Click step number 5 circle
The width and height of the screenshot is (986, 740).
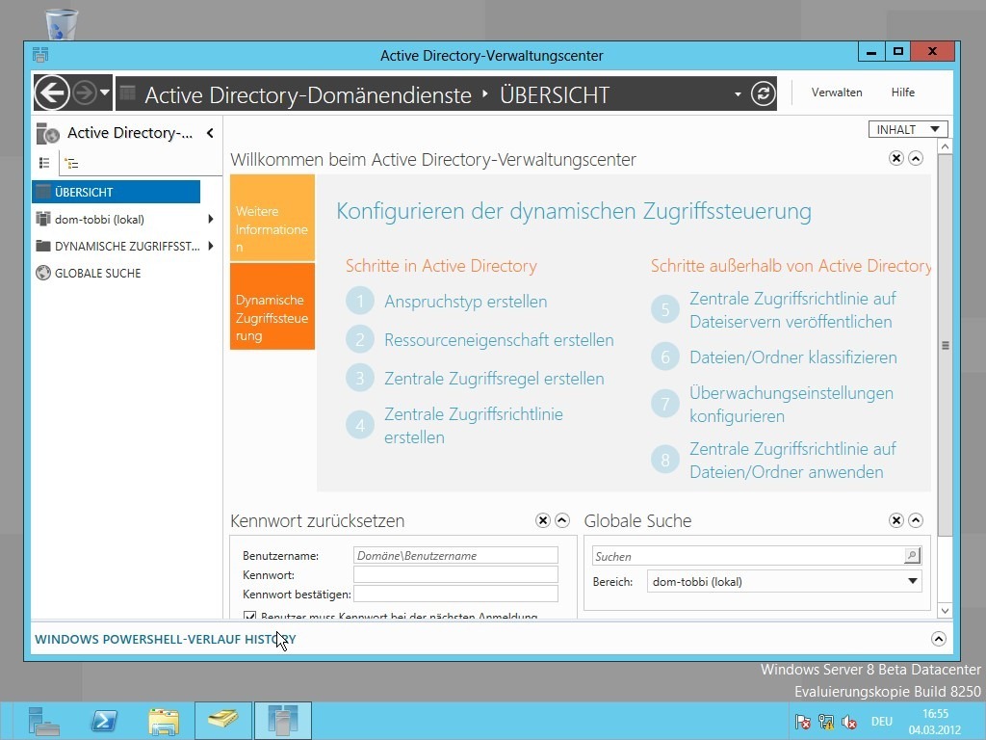click(x=664, y=309)
